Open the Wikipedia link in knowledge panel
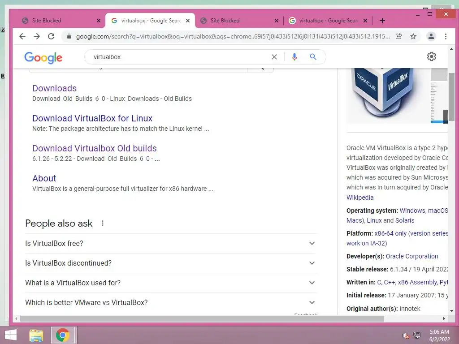Image resolution: width=459 pixels, height=344 pixels. [360, 198]
